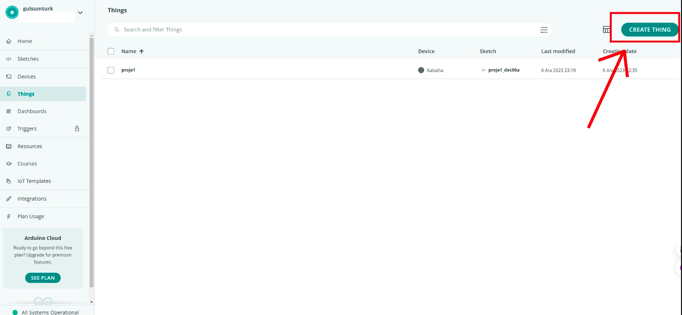Screen dimensions: 682x315
Task: Tick the select-all checkbox in header
Action: click(111, 51)
